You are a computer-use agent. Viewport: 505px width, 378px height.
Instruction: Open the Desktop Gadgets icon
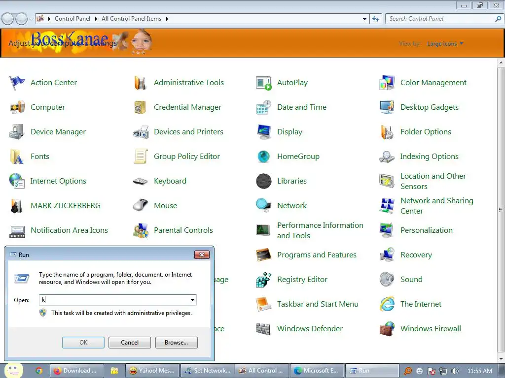(387, 107)
